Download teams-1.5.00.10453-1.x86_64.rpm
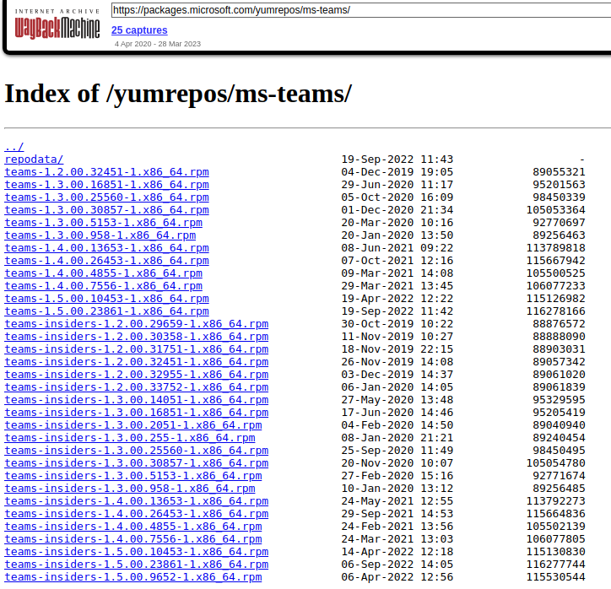This screenshot has height=589, width=611. pos(107,299)
